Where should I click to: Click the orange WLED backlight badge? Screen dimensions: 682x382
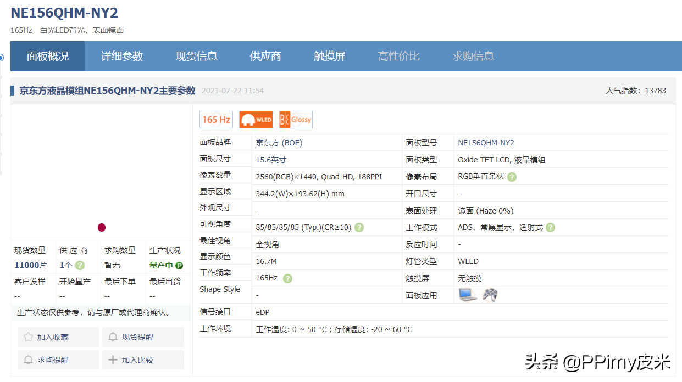256,120
